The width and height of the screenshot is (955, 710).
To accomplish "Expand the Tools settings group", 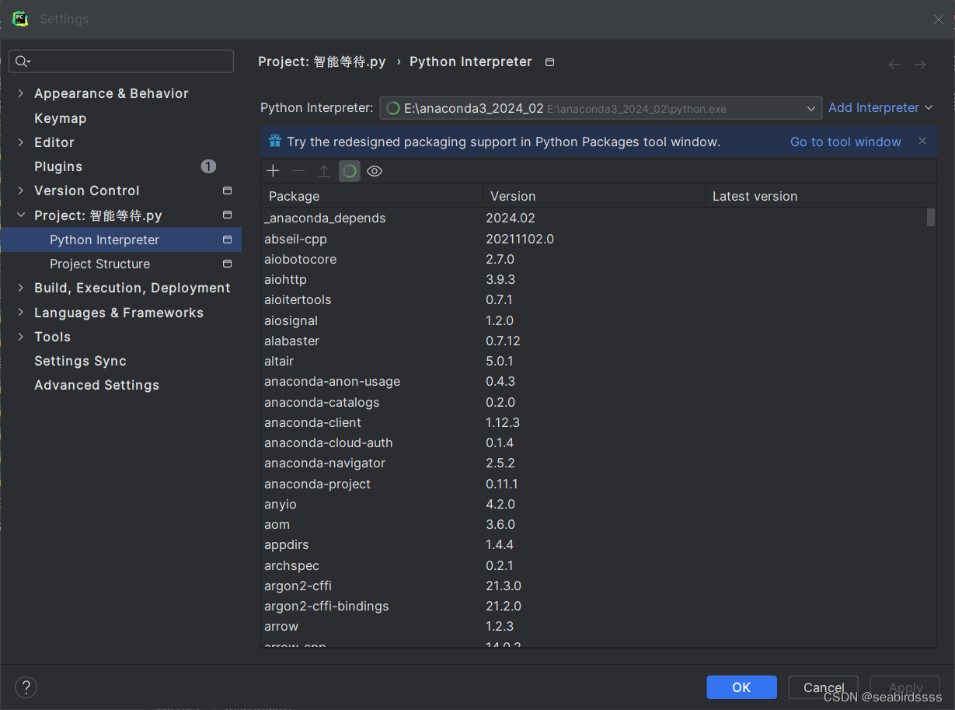I will [x=20, y=337].
